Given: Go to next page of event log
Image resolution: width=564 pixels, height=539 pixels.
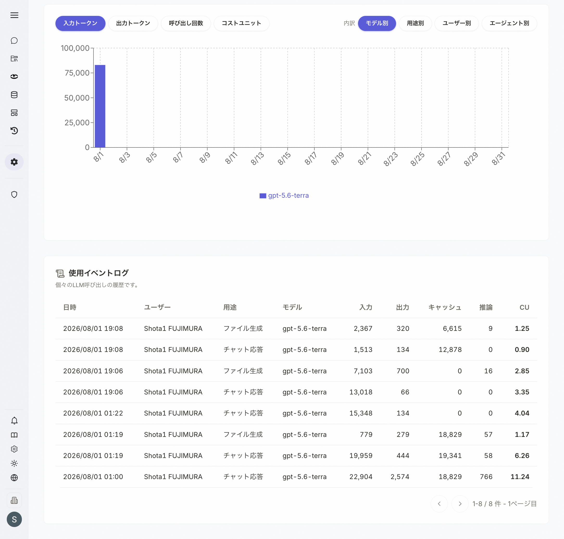Looking at the screenshot, I should [460, 504].
